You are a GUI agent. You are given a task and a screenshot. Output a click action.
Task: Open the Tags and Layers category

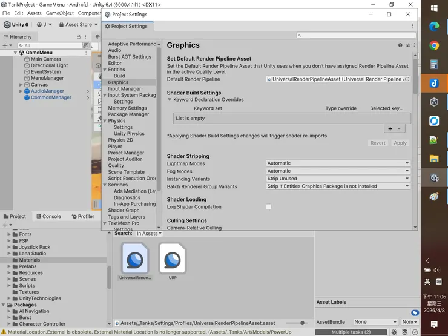pyautogui.click(x=127, y=217)
